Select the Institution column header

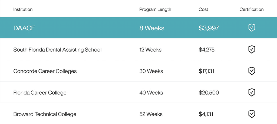pyautogui.click(x=23, y=9)
